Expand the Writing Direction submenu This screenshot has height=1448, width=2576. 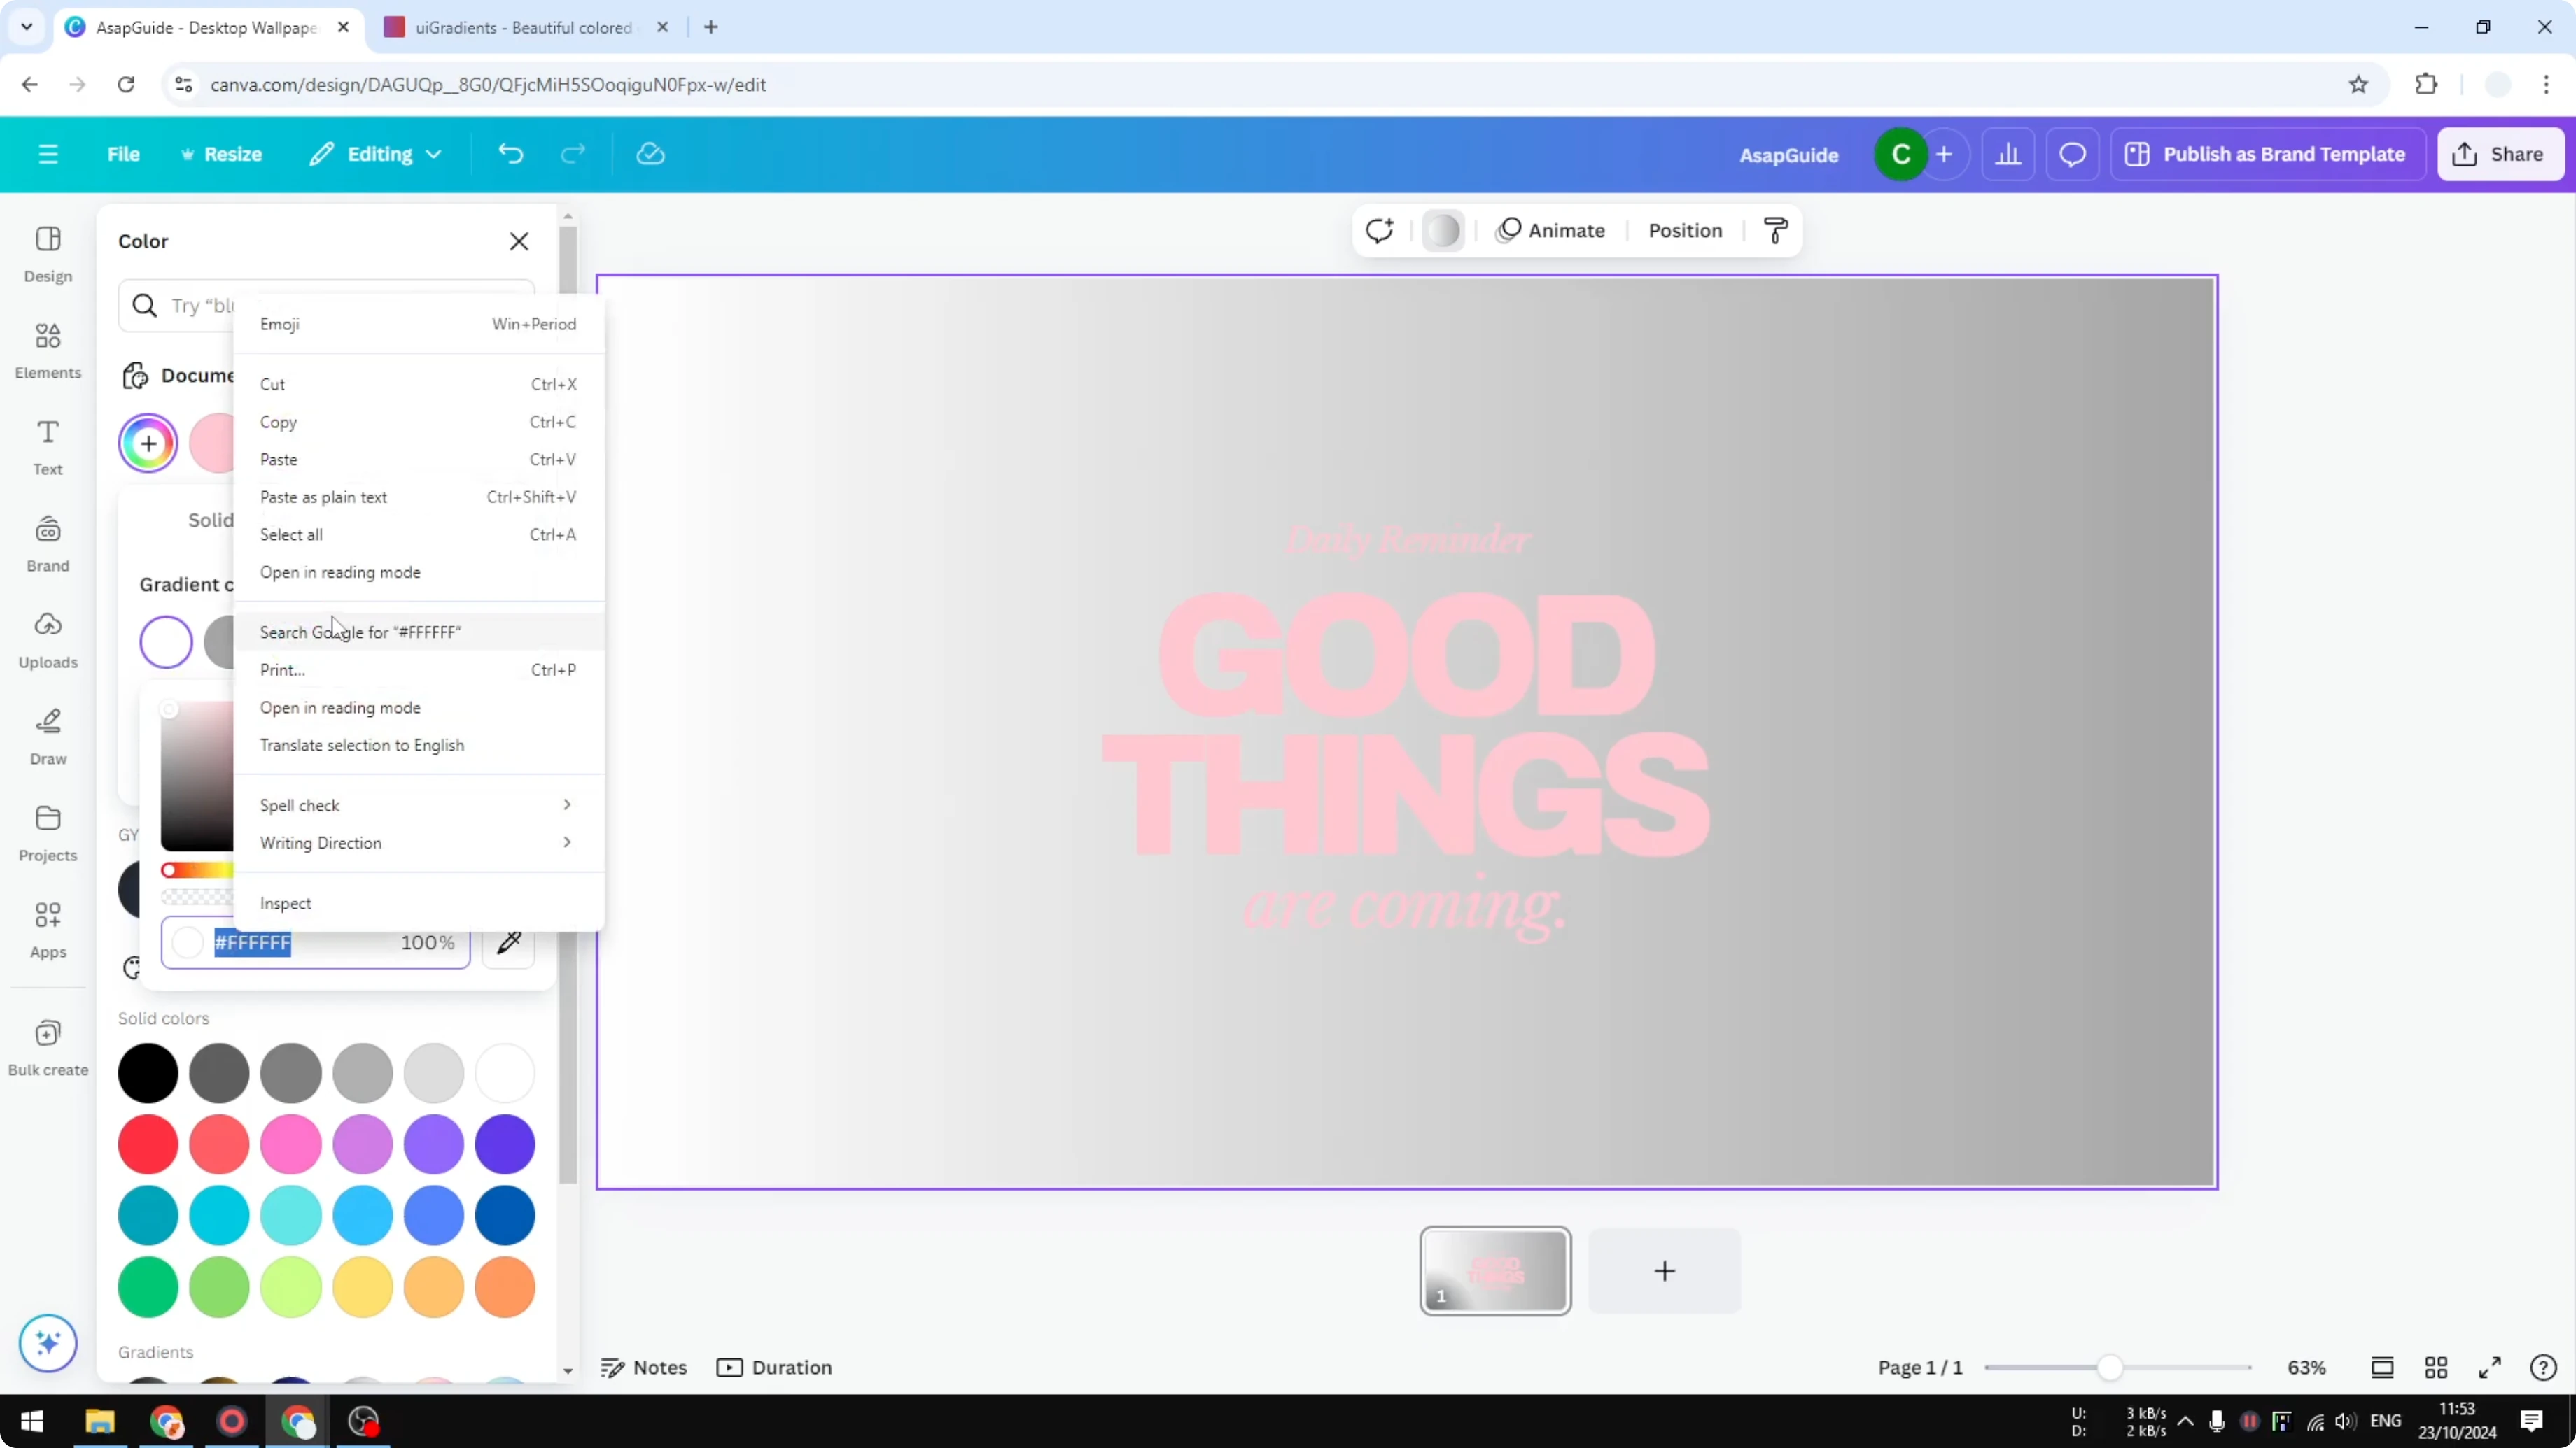418,844
